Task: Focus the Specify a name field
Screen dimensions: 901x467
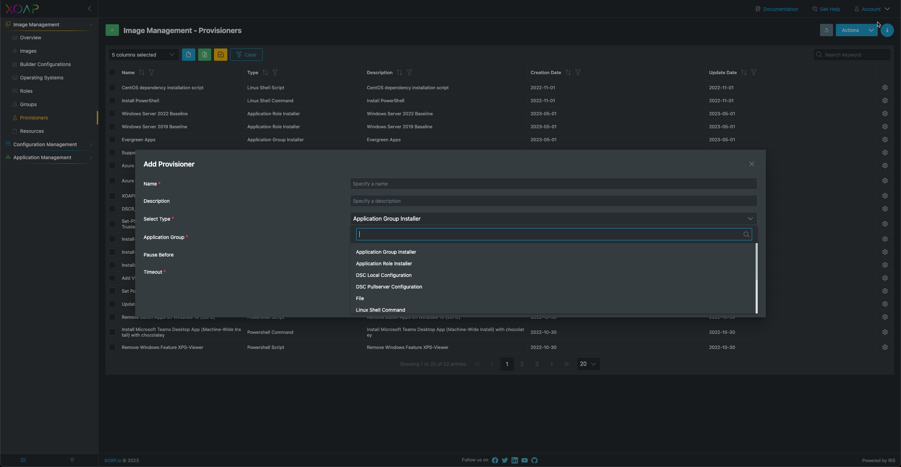Action: 553,184
